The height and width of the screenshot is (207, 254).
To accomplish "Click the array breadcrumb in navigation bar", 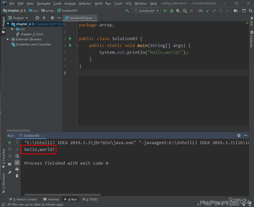I will pos(48,10).
